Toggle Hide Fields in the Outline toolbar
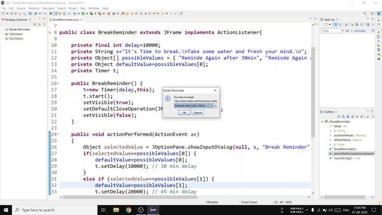Viewport: 382px width, 215px height. 347,116
